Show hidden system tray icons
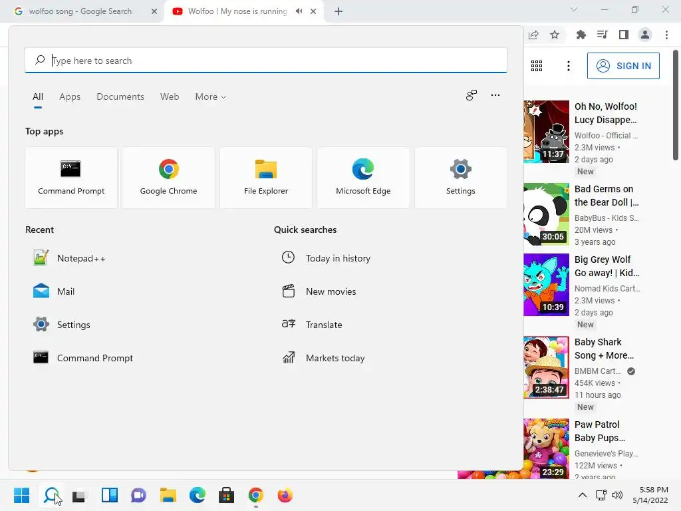The width and height of the screenshot is (681, 511). pos(583,495)
